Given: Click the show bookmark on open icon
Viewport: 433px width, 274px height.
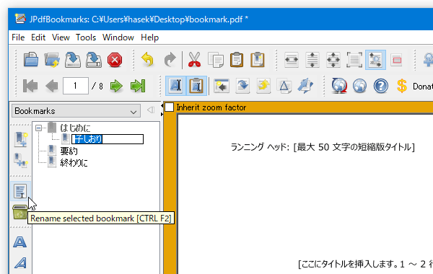Looking at the screenshot, I should point(222,86).
